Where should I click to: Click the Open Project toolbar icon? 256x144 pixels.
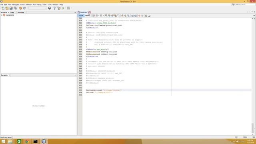pyautogui.click(x=11, y=8)
